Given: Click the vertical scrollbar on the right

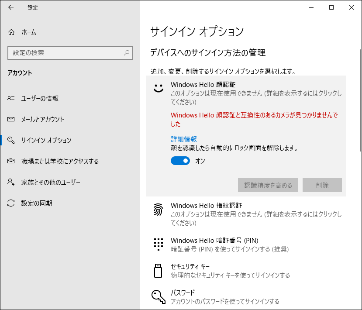Looking at the screenshot, I should click(360, 100).
